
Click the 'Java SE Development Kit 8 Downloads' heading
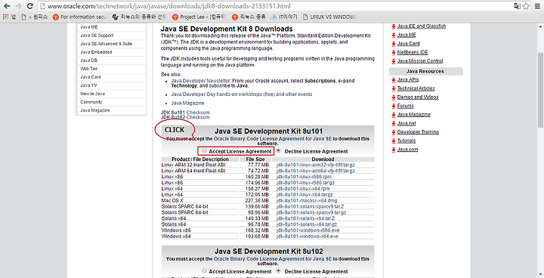pos(227,29)
